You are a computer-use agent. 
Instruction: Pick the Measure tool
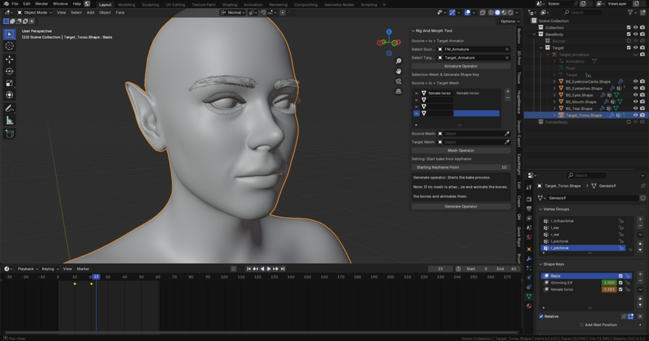9,121
